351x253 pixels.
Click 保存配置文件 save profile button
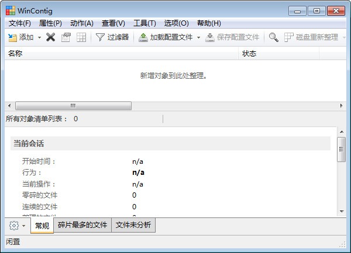point(232,37)
